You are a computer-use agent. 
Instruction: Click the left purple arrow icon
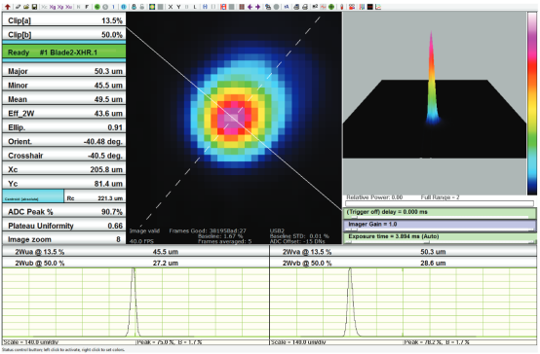(251, 7)
